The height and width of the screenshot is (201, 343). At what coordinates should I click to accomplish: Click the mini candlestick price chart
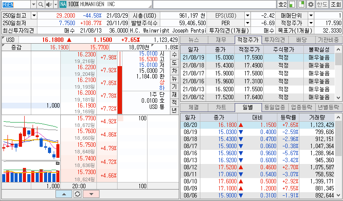[31, 137]
